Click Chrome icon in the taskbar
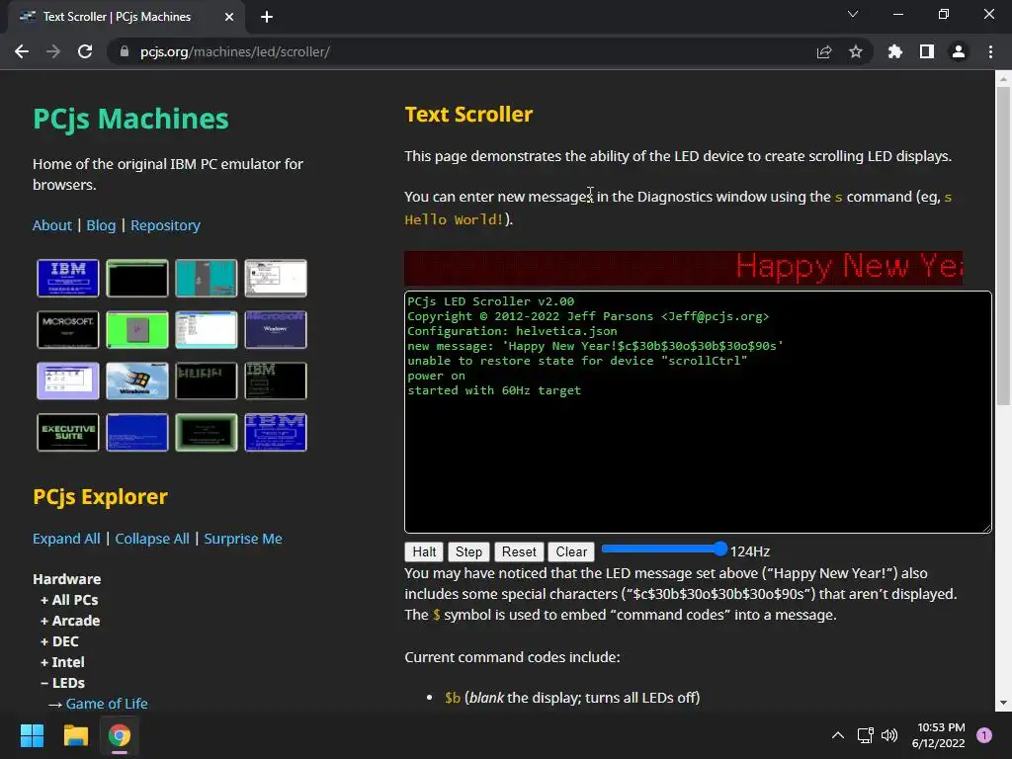This screenshot has height=759, width=1012. 120,735
